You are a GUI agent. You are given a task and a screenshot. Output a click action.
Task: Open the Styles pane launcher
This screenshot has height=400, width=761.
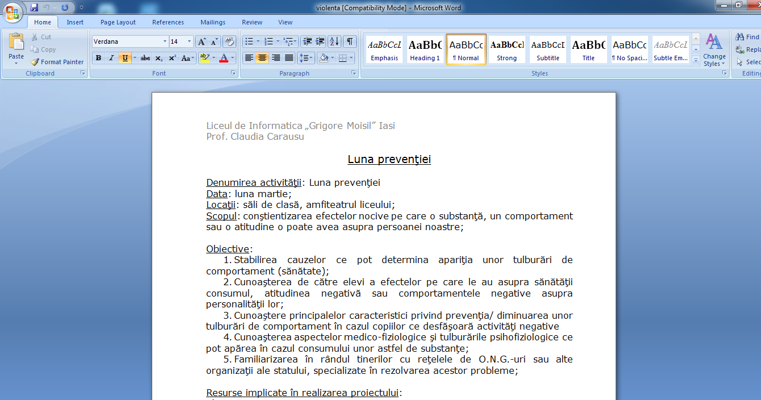(724, 73)
